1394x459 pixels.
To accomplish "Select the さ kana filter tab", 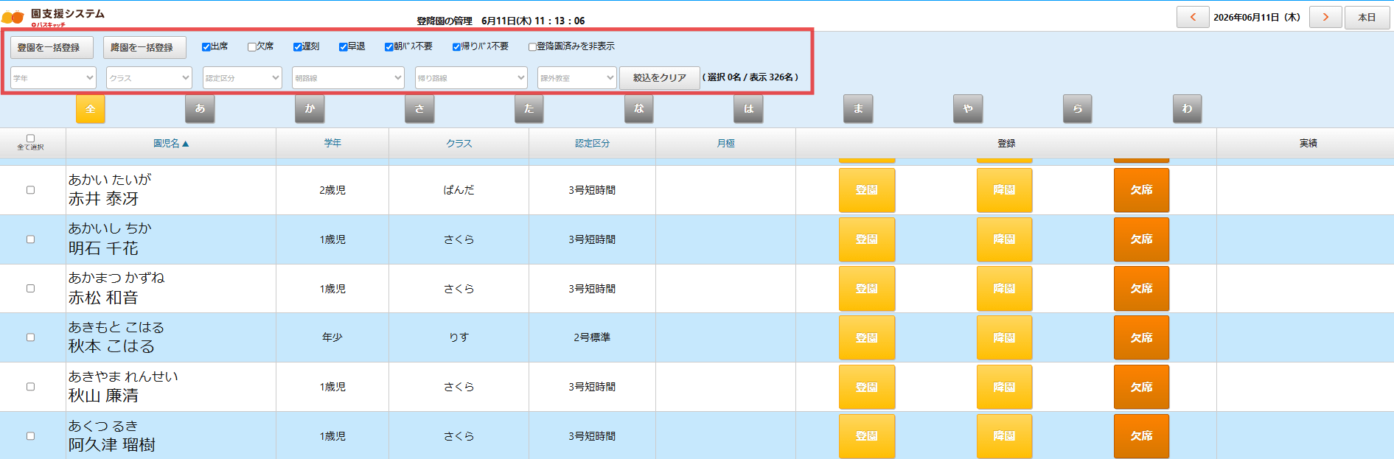I will 419,109.
